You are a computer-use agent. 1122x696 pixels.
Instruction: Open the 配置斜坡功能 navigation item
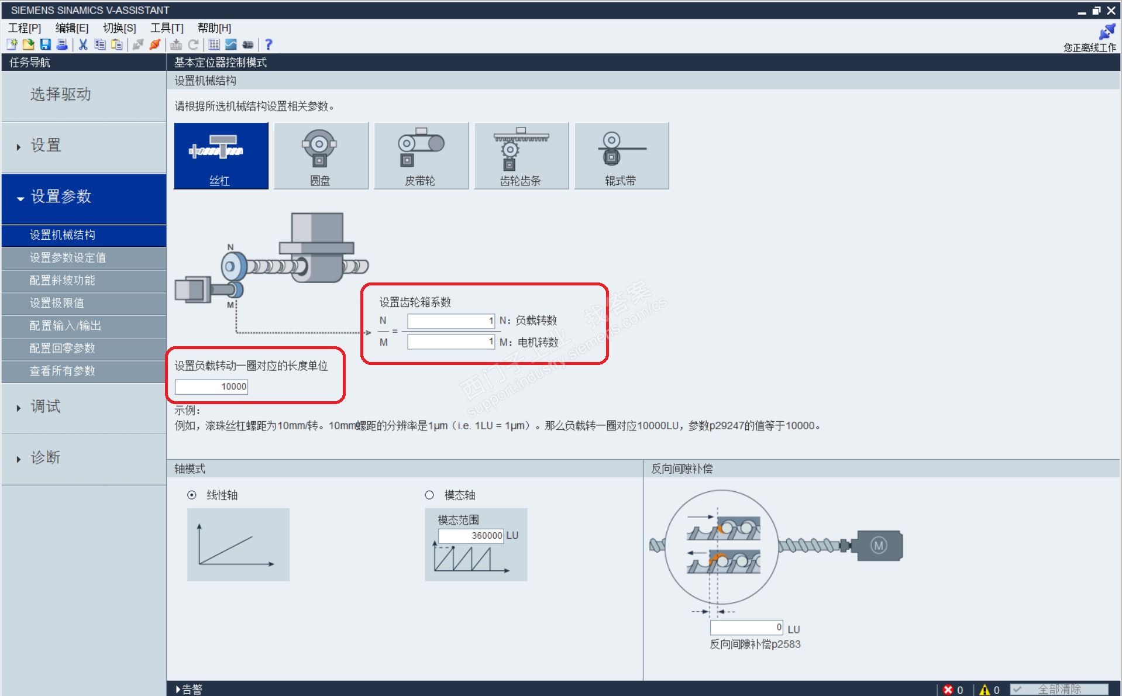pyautogui.click(x=84, y=281)
